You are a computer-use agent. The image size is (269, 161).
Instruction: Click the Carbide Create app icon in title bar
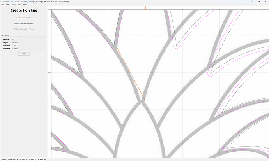pos(2,2)
